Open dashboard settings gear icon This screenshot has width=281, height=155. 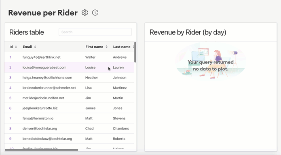85,13
